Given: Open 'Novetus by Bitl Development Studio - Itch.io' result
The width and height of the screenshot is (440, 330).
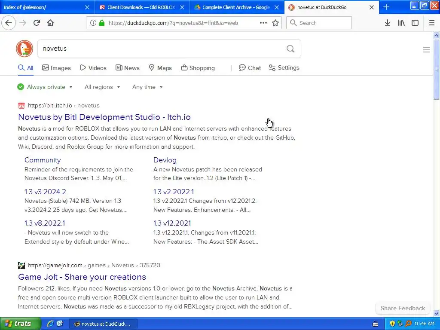Looking at the screenshot, I should [x=104, y=117].
